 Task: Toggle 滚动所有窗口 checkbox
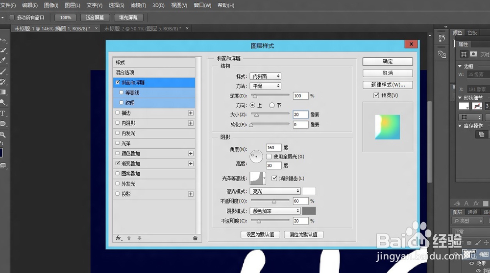coord(12,18)
